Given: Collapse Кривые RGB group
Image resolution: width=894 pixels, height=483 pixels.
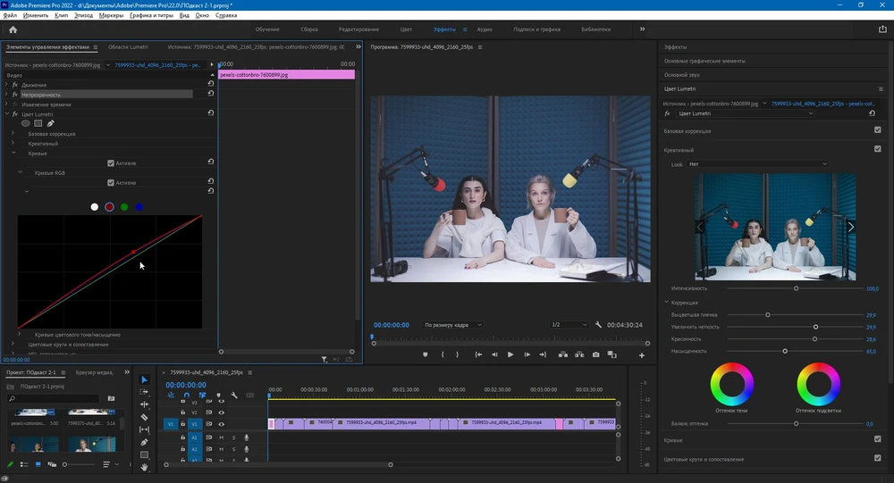Looking at the screenshot, I should coord(20,172).
